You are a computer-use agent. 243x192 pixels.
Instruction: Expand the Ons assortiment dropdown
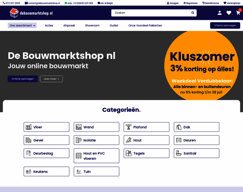pyautogui.click(x=22, y=25)
